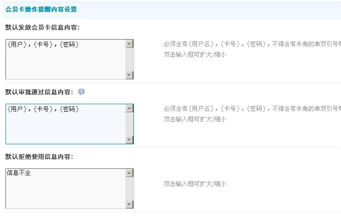Click the 默认发放会员卡信息内容 label
The image size is (341, 216).
click(x=42, y=28)
